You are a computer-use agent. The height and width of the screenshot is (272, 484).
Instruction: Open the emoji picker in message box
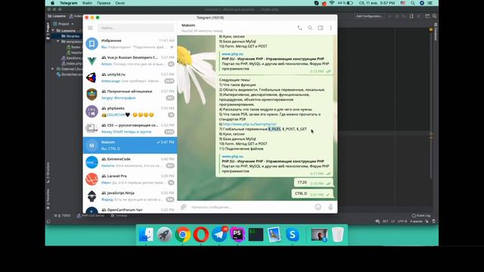[318, 207]
